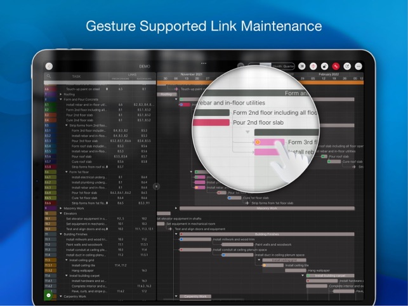Expand the Roofing task group
The height and width of the screenshot is (306, 408).
click(61, 94)
